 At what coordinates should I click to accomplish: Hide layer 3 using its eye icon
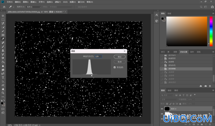coord(162,109)
